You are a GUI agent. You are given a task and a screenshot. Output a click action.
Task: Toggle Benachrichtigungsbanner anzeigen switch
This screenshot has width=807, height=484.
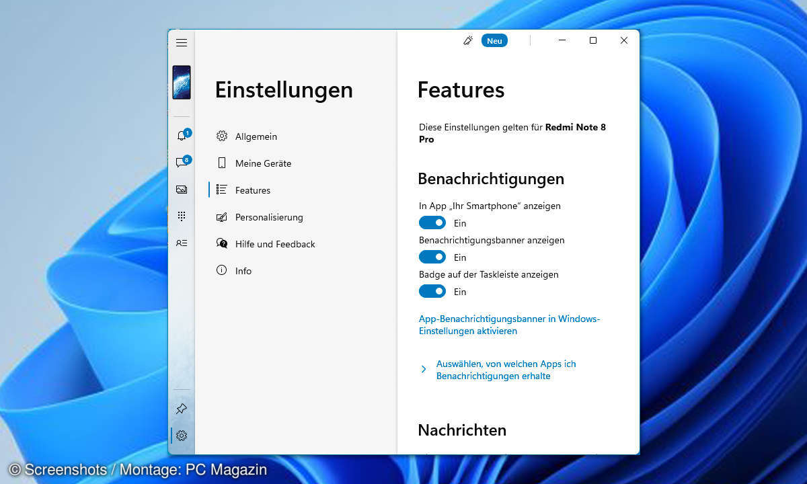tap(432, 257)
